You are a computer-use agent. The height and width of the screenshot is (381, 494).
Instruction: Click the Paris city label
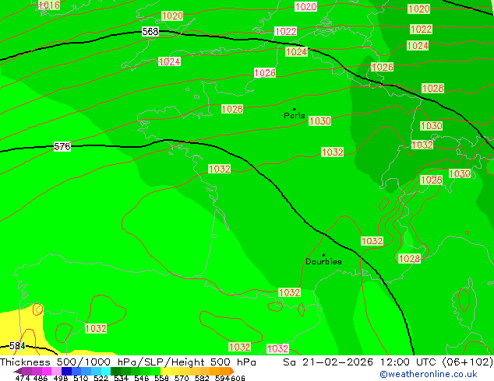(x=295, y=115)
